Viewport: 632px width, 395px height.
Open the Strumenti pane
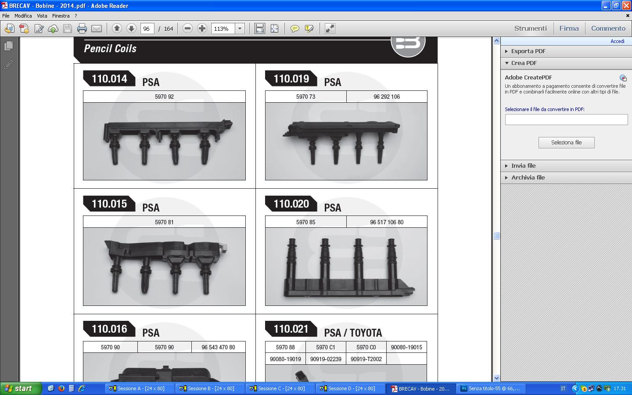(x=531, y=29)
